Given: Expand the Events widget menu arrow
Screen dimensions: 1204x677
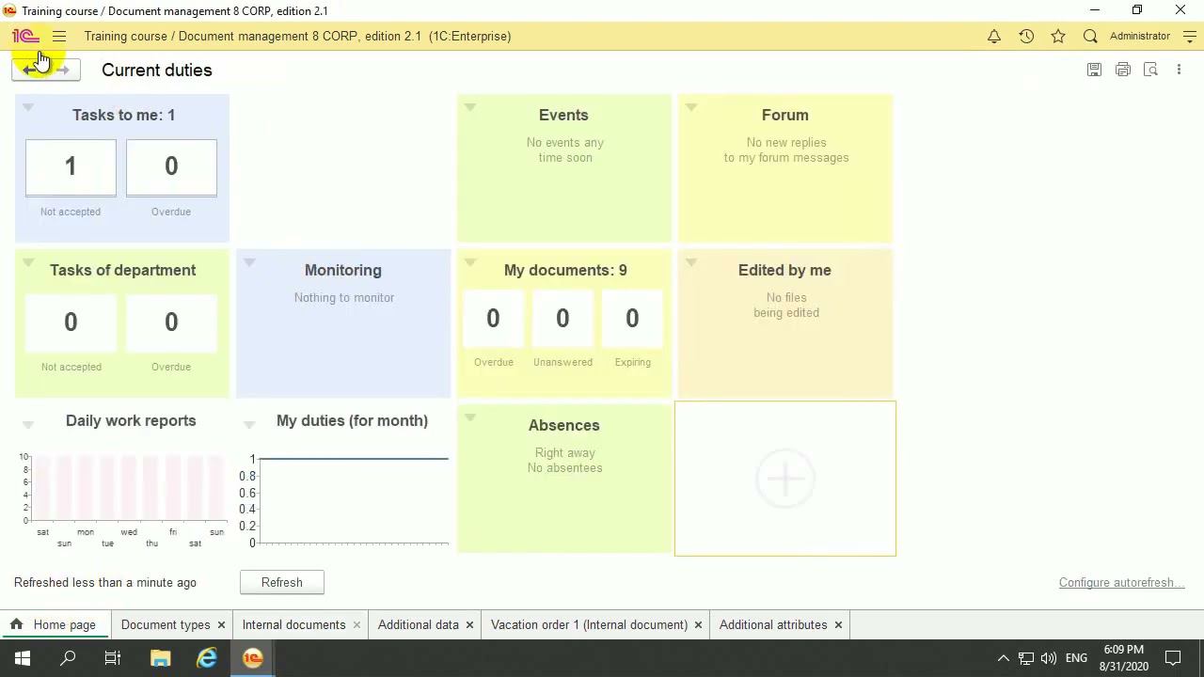Looking at the screenshot, I should coord(470,107).
